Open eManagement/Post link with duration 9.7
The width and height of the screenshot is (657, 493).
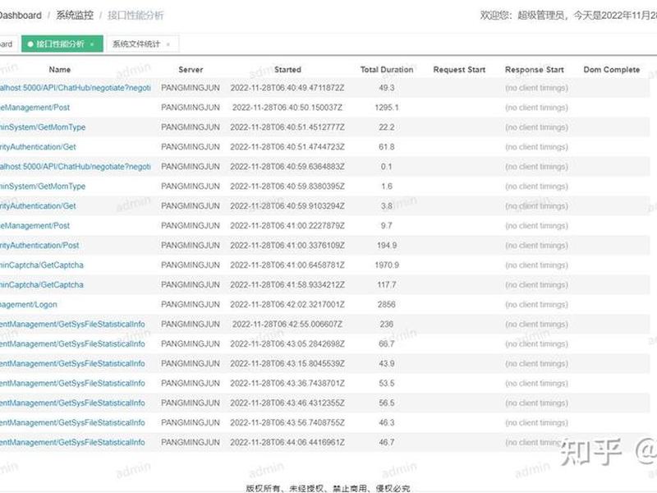[x=34, y=226]
